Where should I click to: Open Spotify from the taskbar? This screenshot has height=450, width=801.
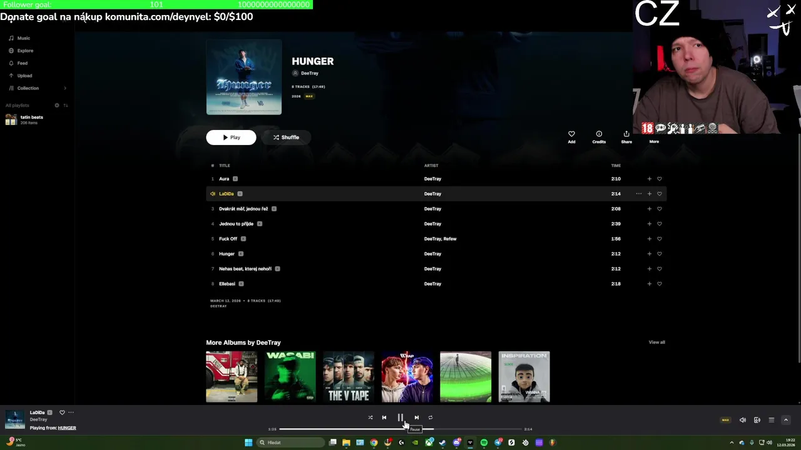pos(484,442)
